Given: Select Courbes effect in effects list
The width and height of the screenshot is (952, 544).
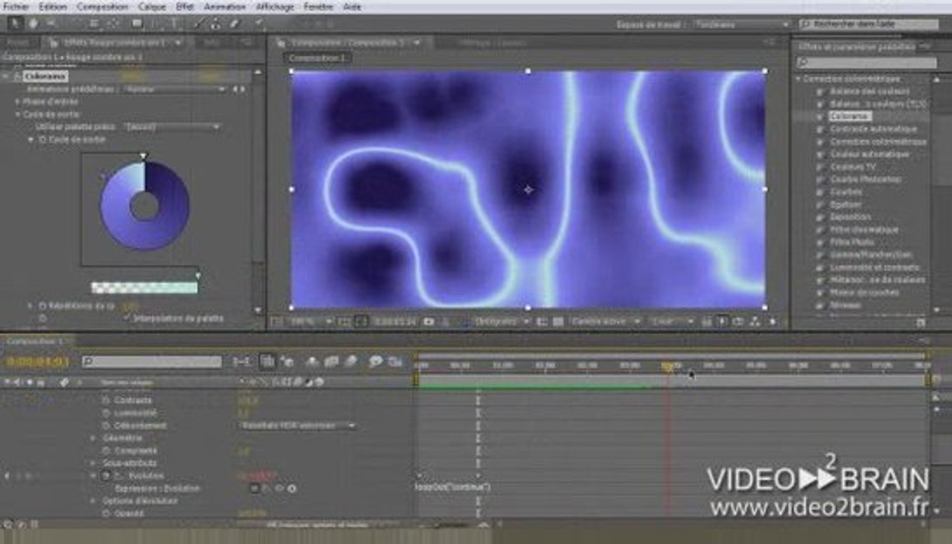Looking at the screenshot, I should click(845, 192).
